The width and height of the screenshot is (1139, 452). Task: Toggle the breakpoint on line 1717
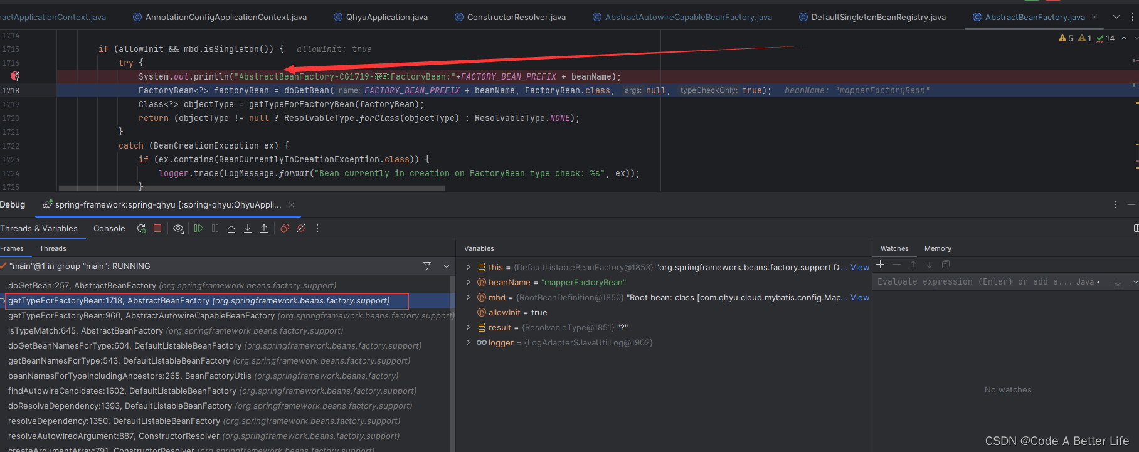(x=15, y=76)
